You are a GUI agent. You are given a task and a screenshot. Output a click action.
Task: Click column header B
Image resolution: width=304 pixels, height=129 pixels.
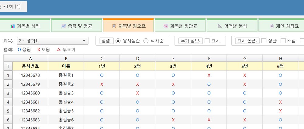pos(66,58)
